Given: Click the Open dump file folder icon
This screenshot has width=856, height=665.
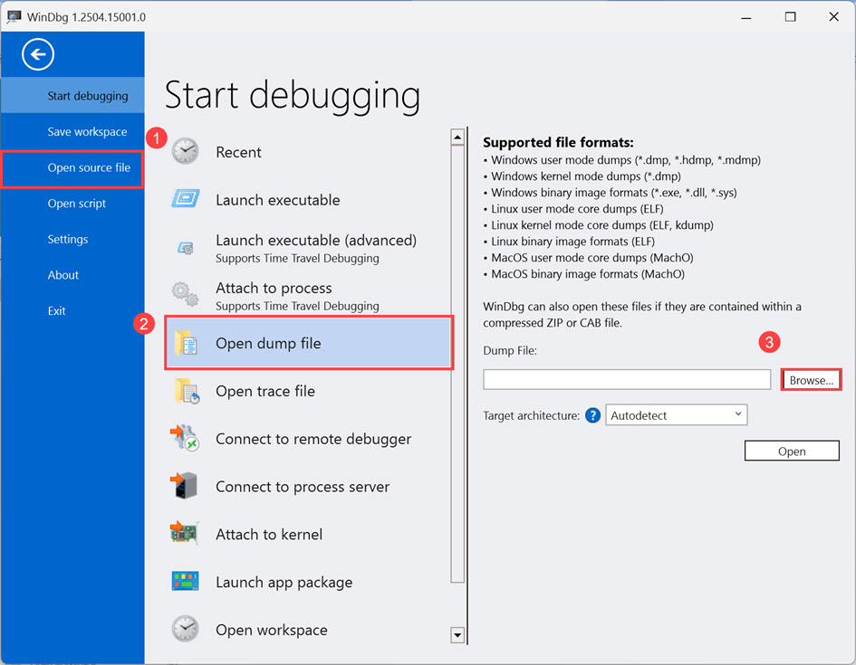Looking at the screenshot, I should 186,343.
